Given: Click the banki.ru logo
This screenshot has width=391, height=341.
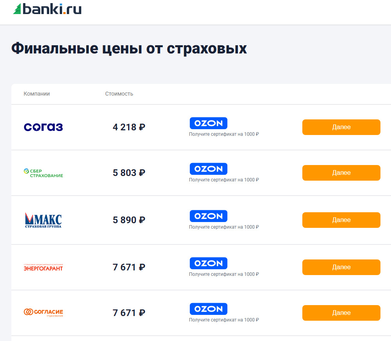Looking at the screenshot, I should (x=47, y=9).
